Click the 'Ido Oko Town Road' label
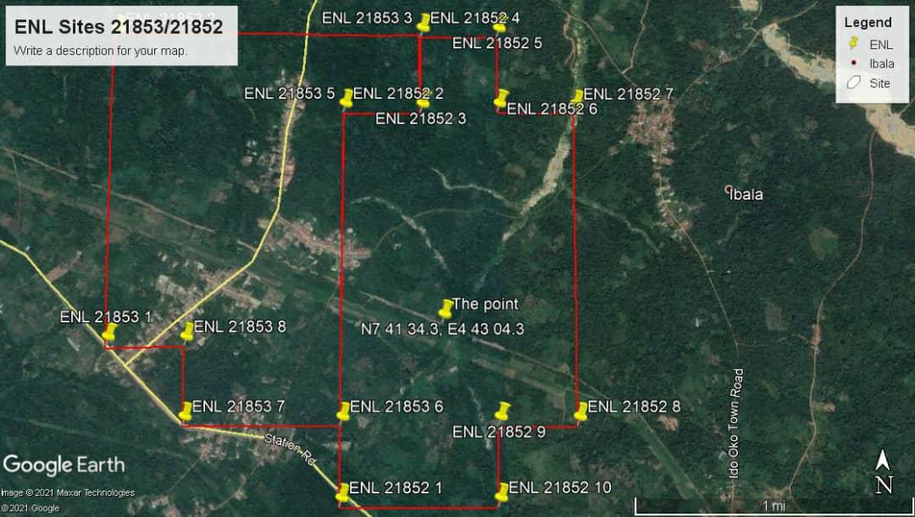The image size is (915, 517). [736, 423]
